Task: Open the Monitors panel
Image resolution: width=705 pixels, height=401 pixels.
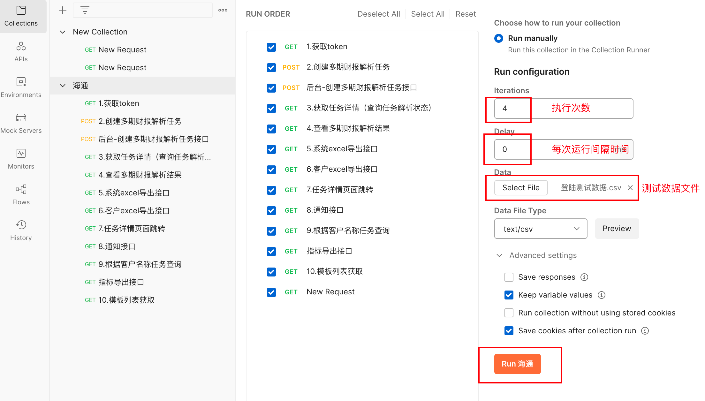Action: [21, 158]
